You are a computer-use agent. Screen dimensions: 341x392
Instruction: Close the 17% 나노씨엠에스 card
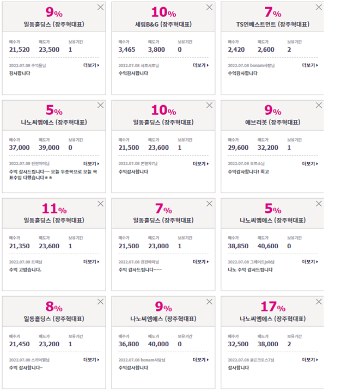tap(319, 302)
